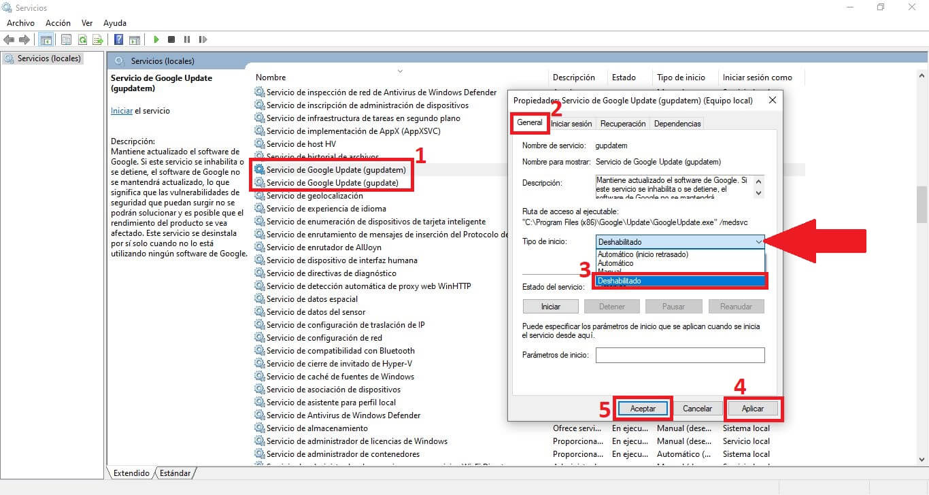Close the Propiedades dialog with X
The image size is (929, 495).
[772, 100]
